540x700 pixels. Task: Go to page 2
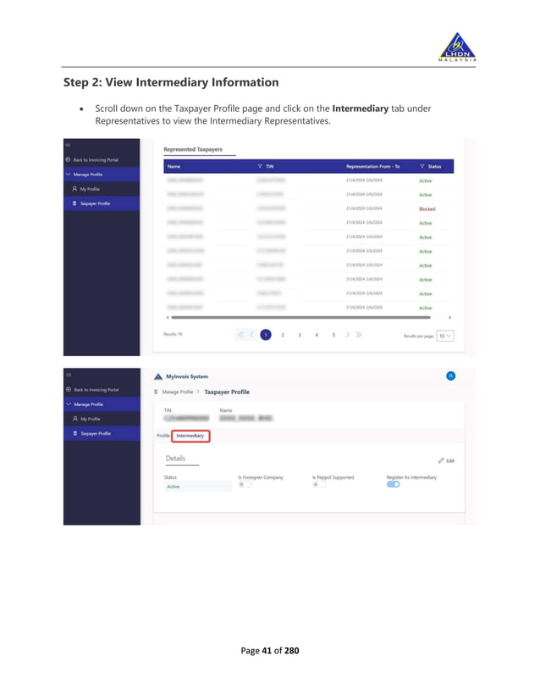[x=283, y=335]
